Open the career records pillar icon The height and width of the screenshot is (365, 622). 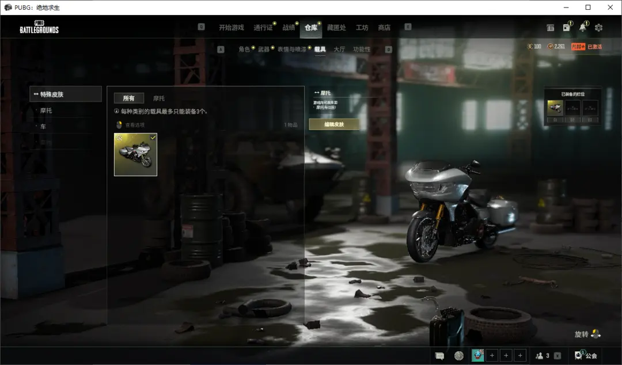tap(550, 28)
